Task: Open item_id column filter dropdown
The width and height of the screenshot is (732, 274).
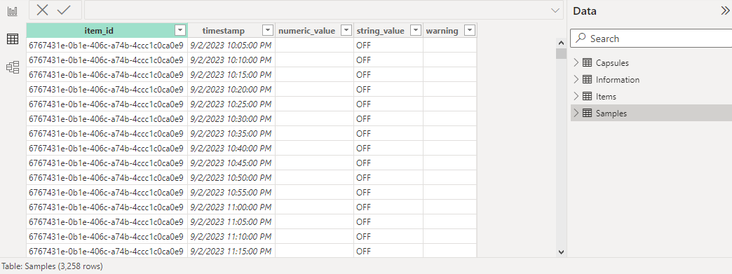Action: click(180, 30)
